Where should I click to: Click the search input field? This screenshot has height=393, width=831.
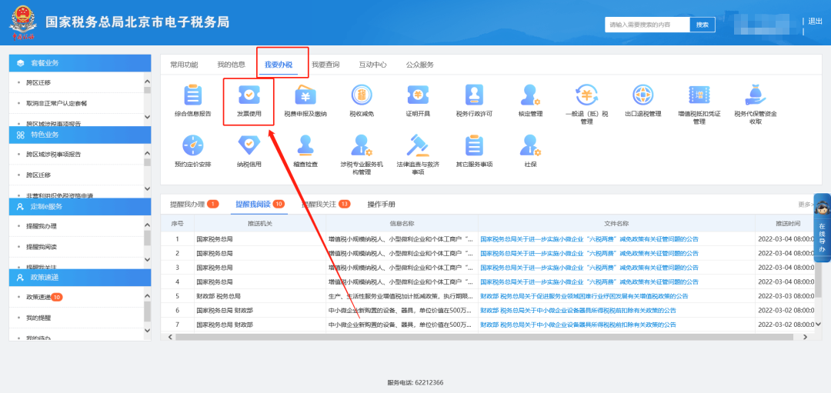point(646,25)
